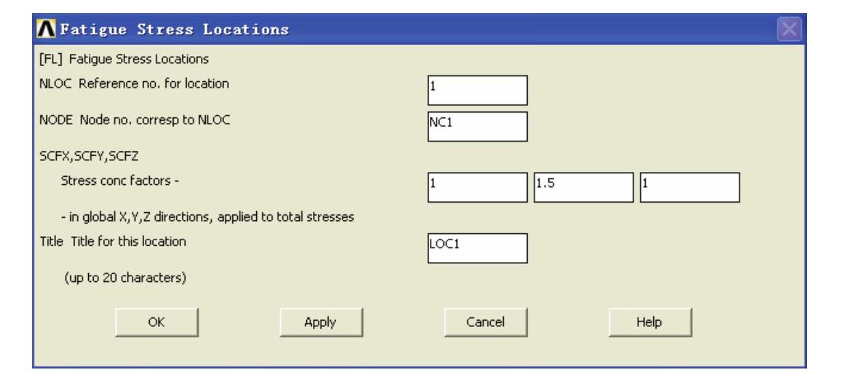Viewport: 844px width, 376px height.
Task: Open Help for this dialog
Action: [650, 322]
